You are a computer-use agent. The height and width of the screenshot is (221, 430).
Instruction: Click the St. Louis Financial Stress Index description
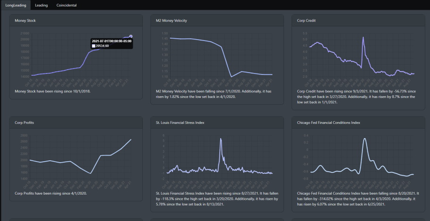(217, 199)
